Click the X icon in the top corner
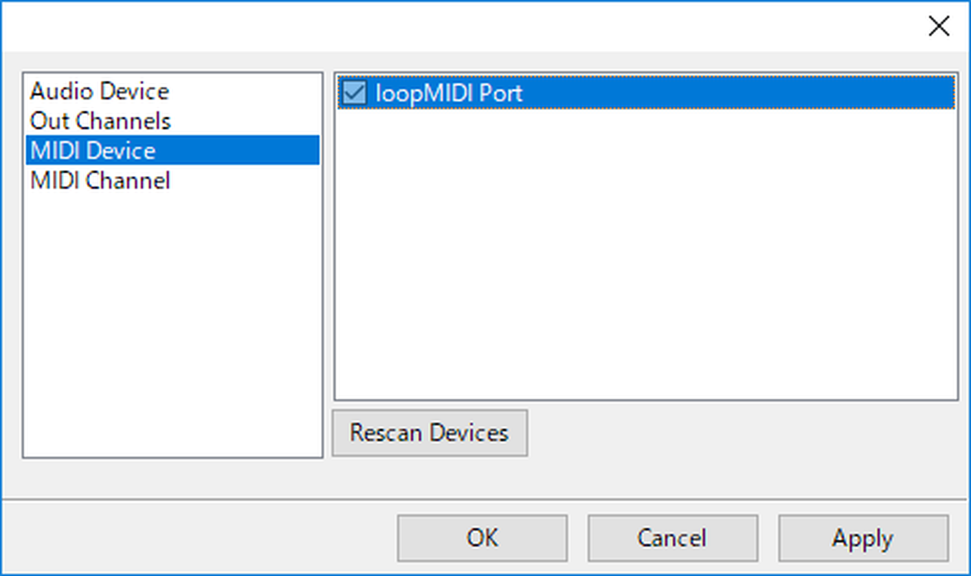971x576 pixels. [939, 27]
